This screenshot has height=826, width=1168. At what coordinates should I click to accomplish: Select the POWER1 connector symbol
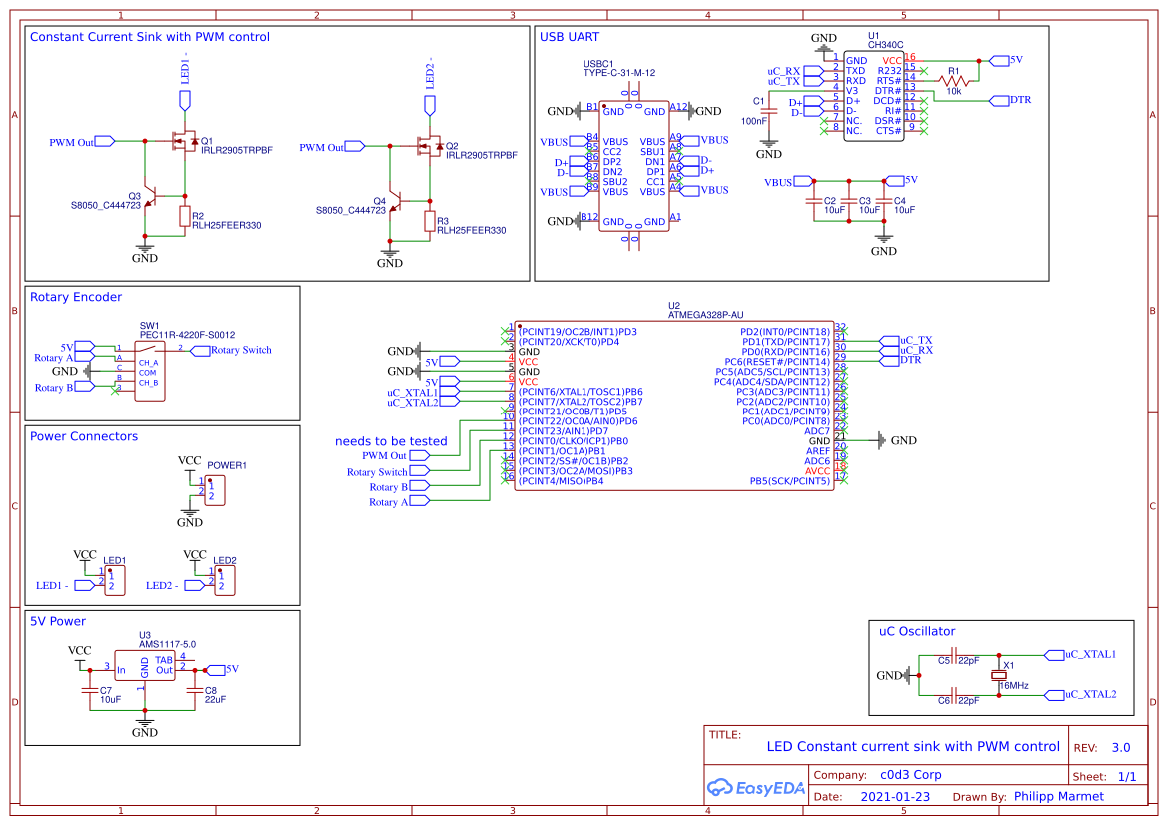point(215,490)
